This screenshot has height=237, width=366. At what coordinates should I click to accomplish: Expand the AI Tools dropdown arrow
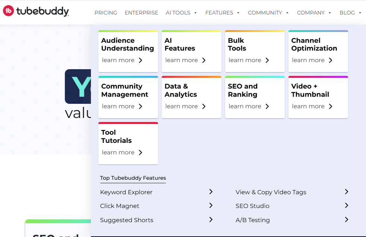195,13
